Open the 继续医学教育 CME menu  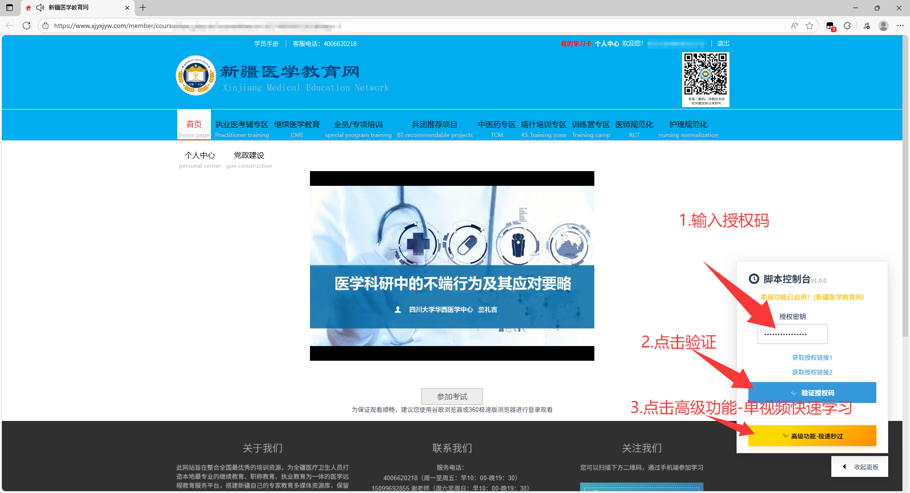(x=297, y=128)
